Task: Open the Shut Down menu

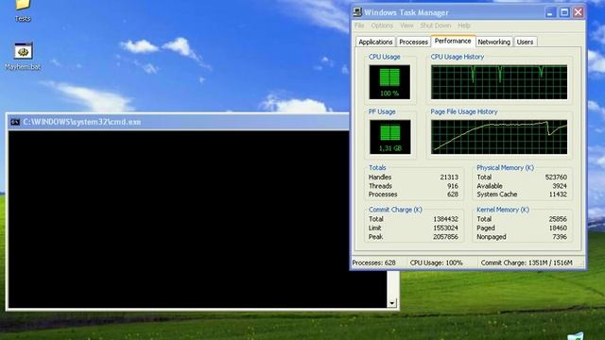Action: pos(435,25)
